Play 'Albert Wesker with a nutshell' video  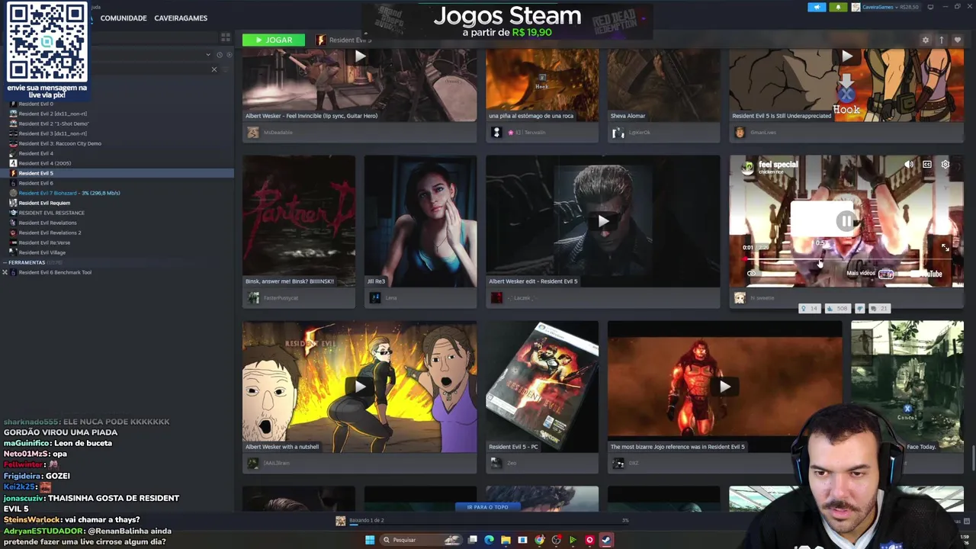click(x=359, y=387)
